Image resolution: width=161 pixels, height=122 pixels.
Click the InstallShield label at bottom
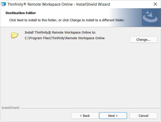10,108
